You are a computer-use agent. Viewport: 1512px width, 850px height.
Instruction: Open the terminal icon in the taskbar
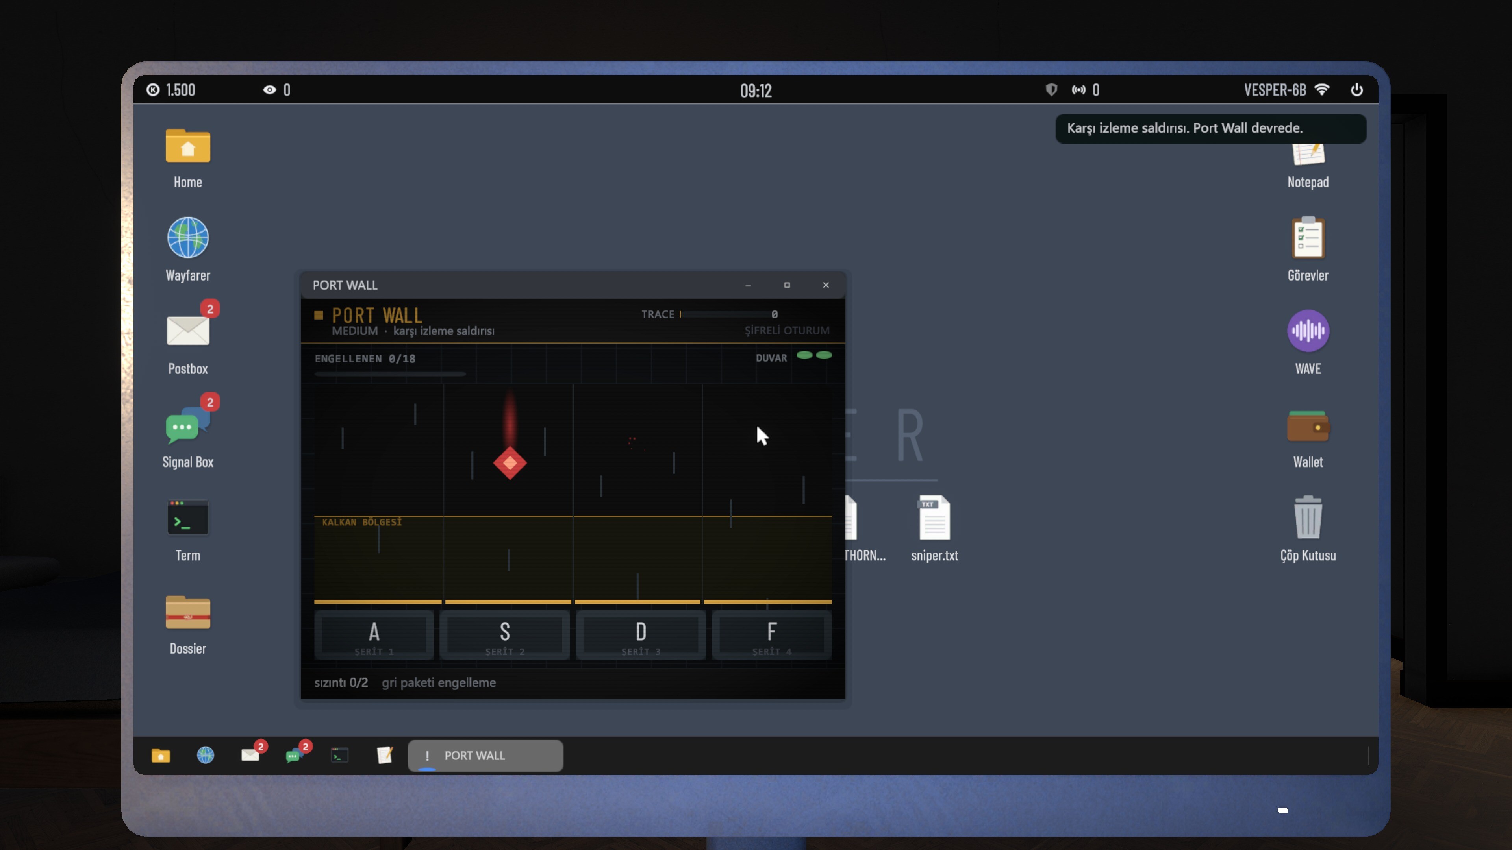(340, 756)
